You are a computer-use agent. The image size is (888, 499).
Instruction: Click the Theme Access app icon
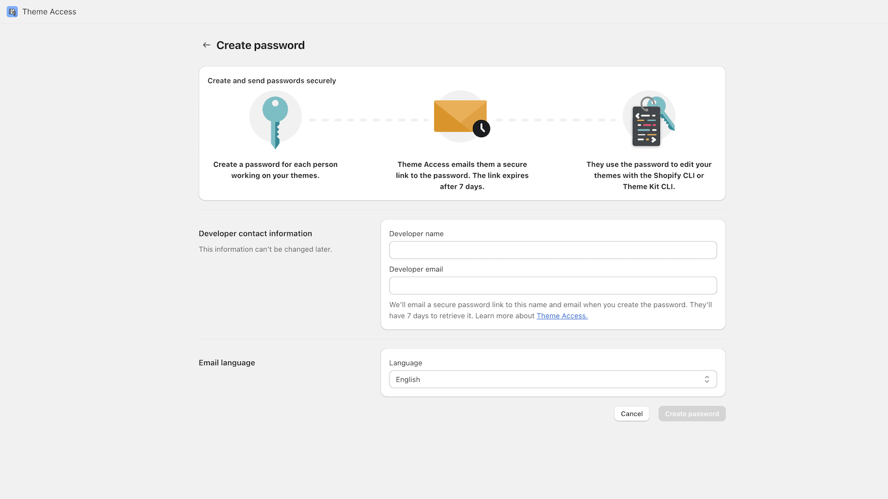(x=12, y=11)
